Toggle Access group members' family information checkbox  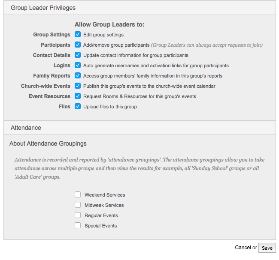click(78, 76)
